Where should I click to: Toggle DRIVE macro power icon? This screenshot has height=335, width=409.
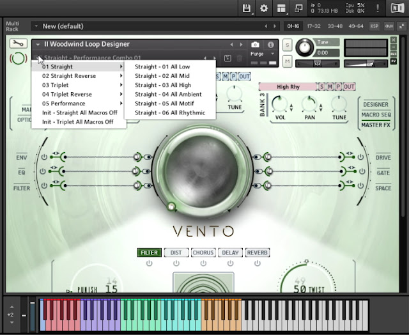click(x=360, y=157)
